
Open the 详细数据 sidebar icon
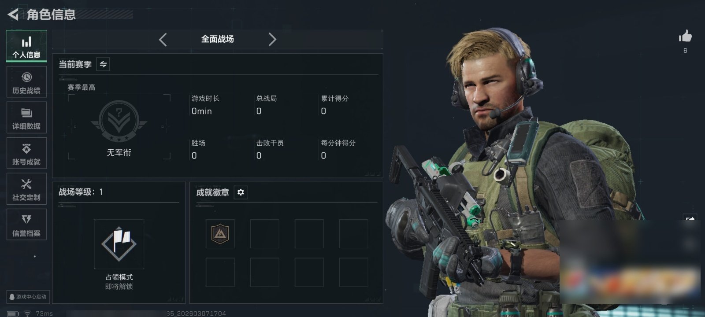coord(26,118)
